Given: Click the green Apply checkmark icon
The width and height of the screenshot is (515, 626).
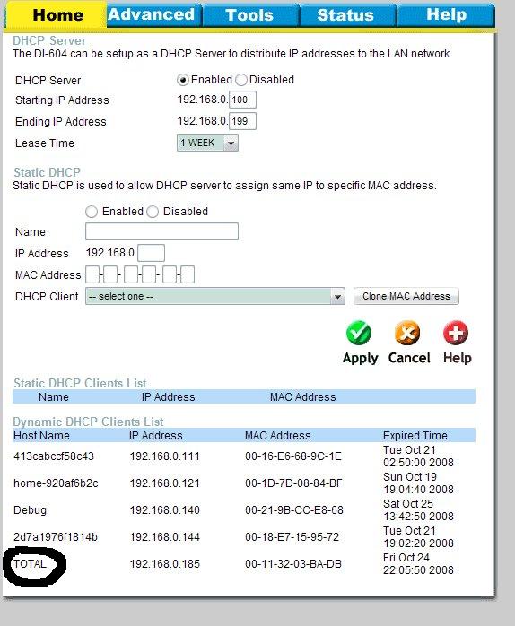Looking at the screenshot, I should [358, 333].
